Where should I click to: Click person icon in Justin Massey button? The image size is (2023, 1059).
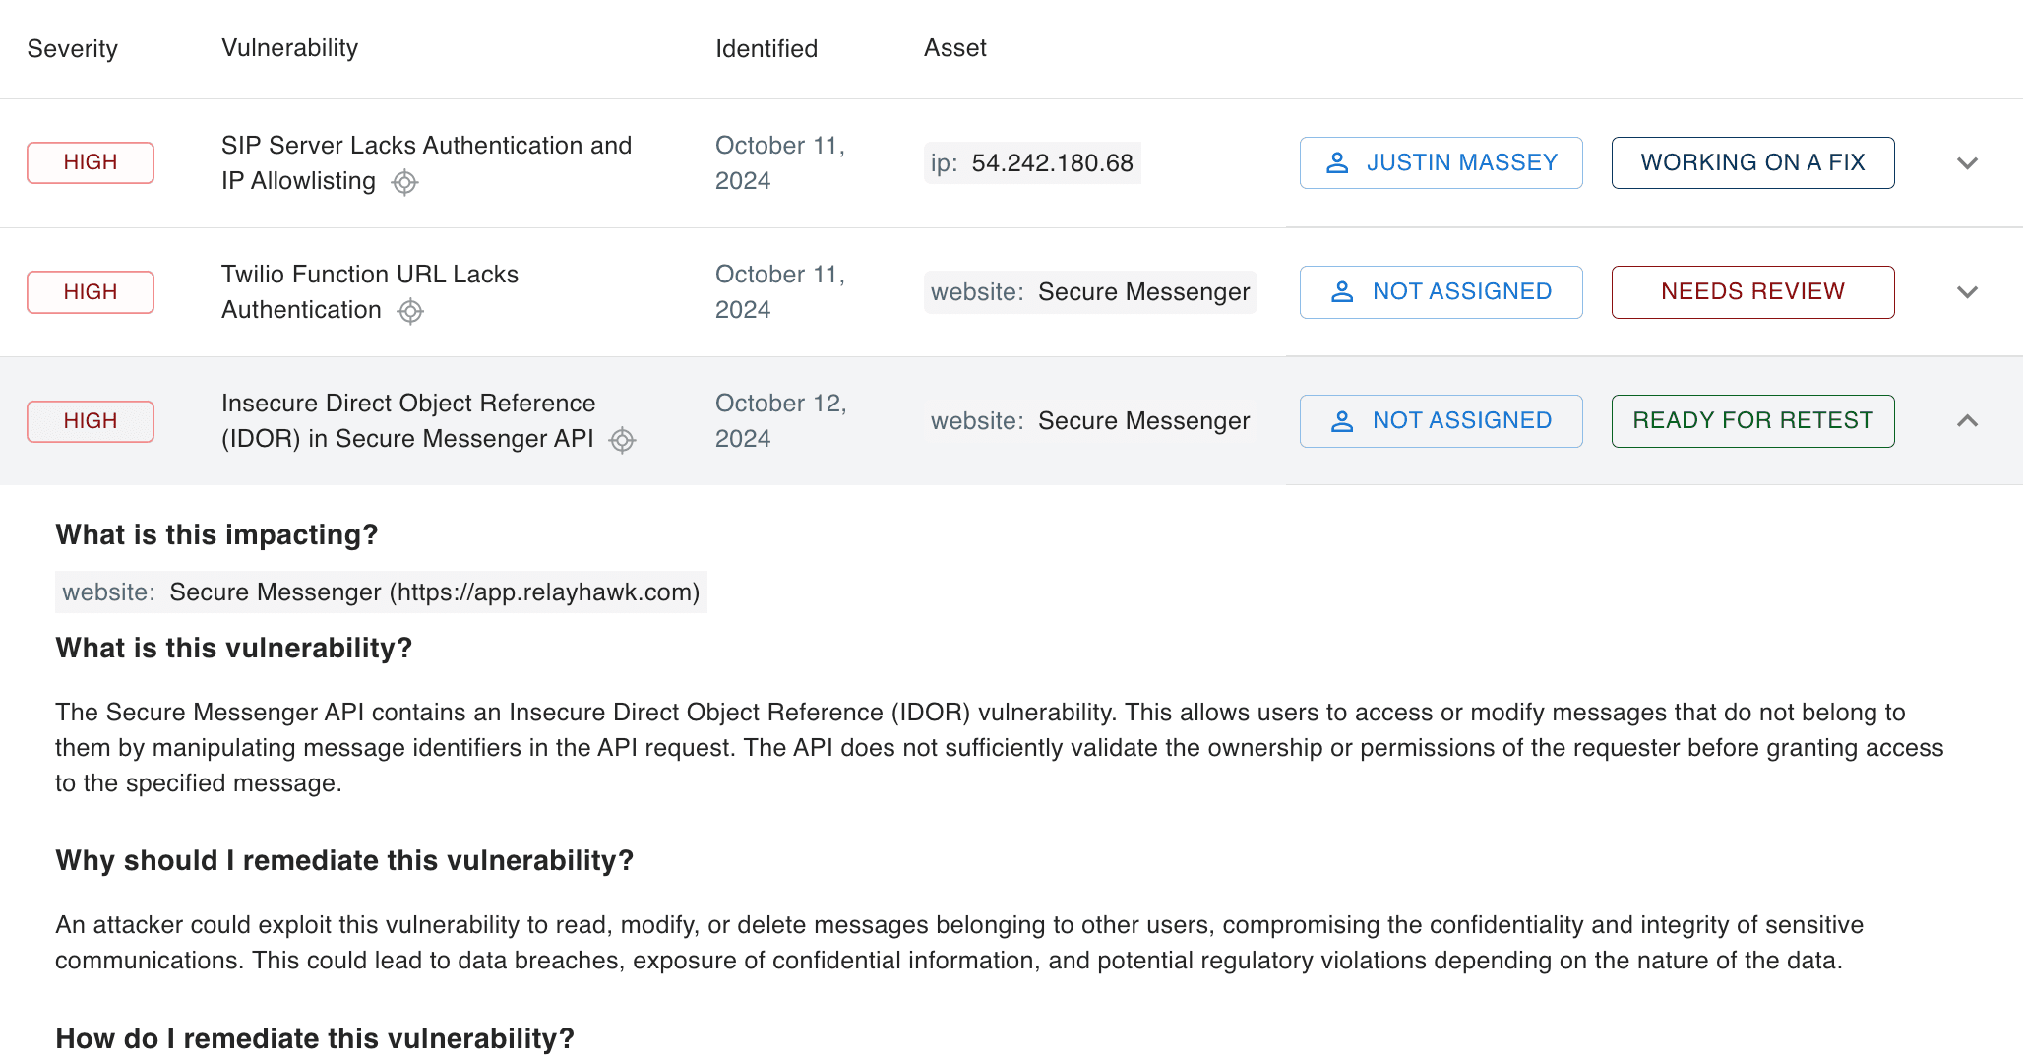pyautogui.click(x=1337, y=162)
